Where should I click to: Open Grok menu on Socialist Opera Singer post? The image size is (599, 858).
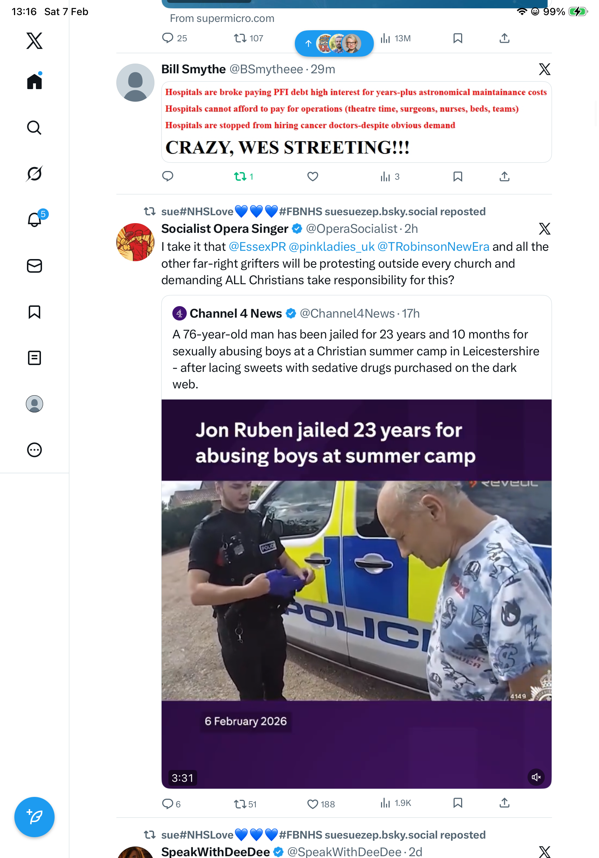544,229
